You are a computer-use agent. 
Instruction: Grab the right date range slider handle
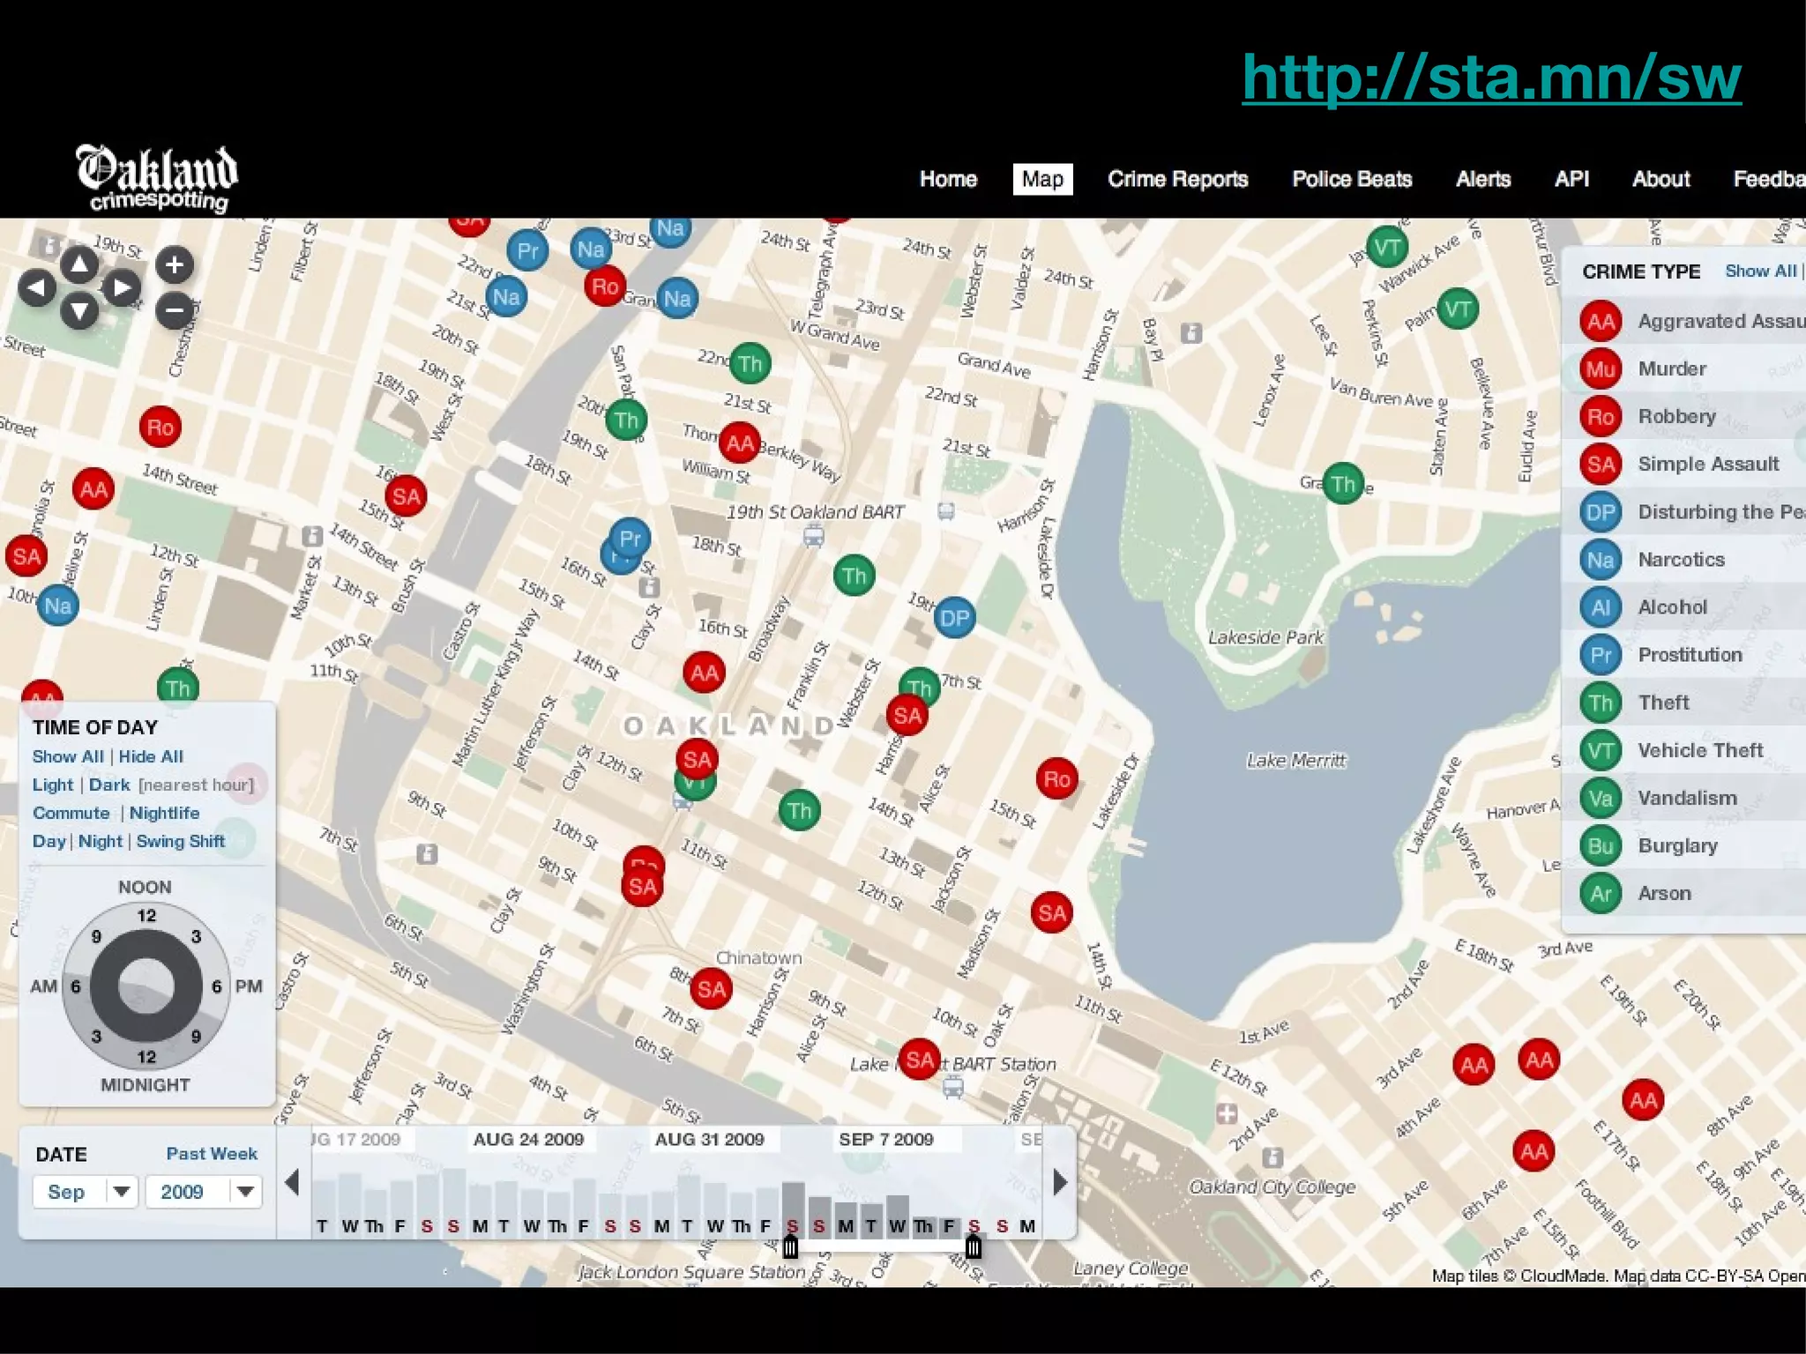pos(973,1246)
